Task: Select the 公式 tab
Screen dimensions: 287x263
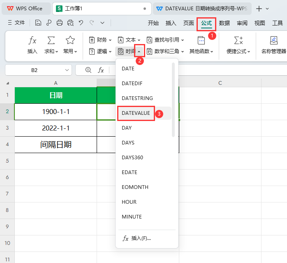Action: tap(206, 23)
